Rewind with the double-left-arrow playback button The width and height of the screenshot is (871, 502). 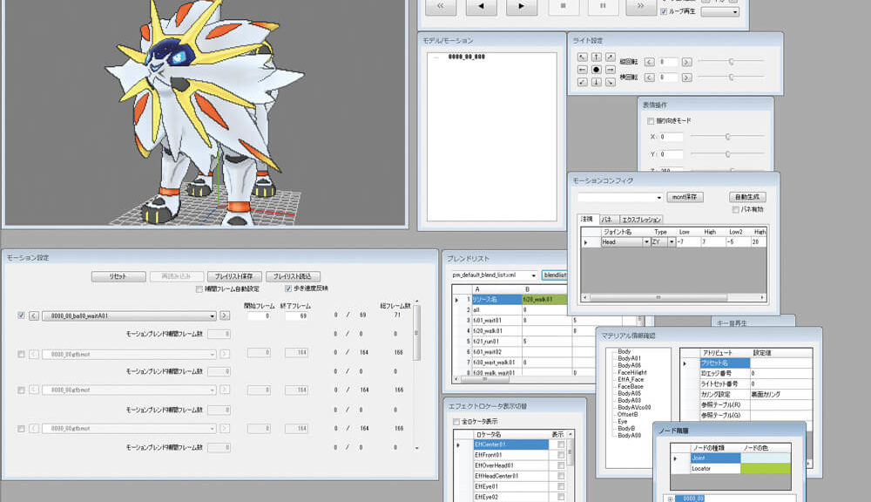pyautogui.click(x=441, y=7)
